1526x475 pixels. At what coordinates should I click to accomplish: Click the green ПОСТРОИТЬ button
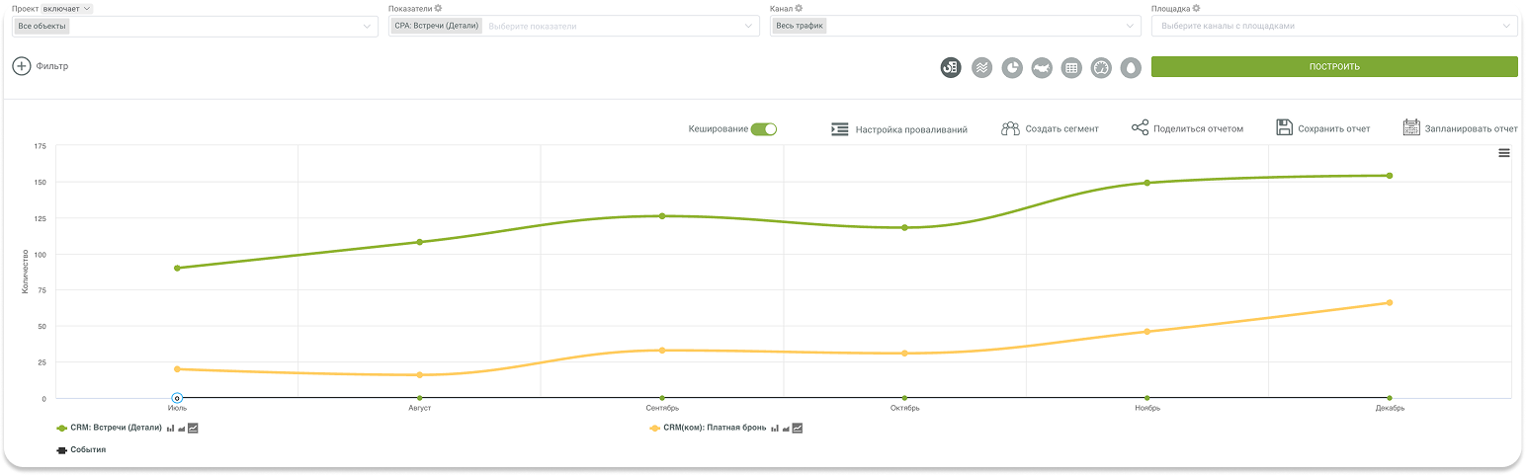(1333, 67)
